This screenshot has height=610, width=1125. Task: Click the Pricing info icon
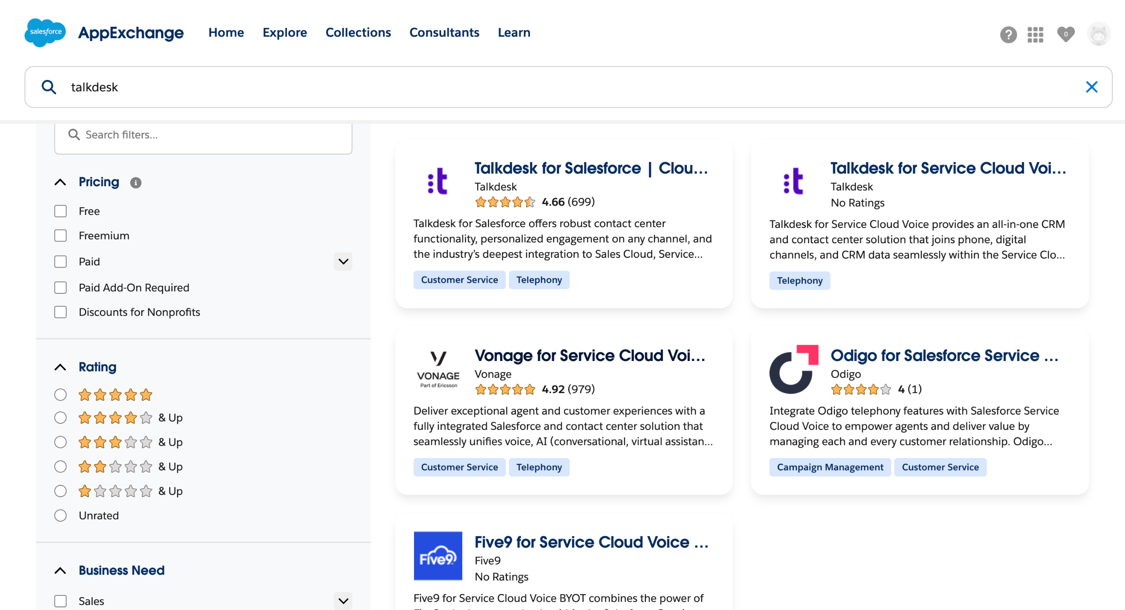tap(136, 183)
